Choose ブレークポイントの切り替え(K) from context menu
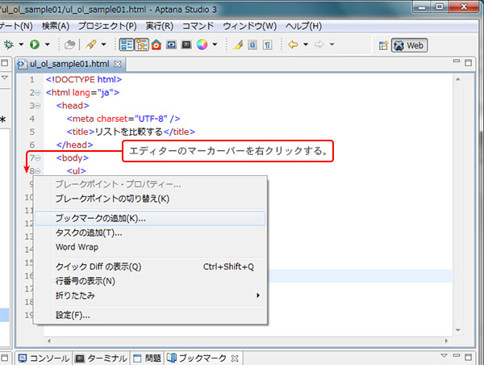484x365 pixels. (150, 199)
